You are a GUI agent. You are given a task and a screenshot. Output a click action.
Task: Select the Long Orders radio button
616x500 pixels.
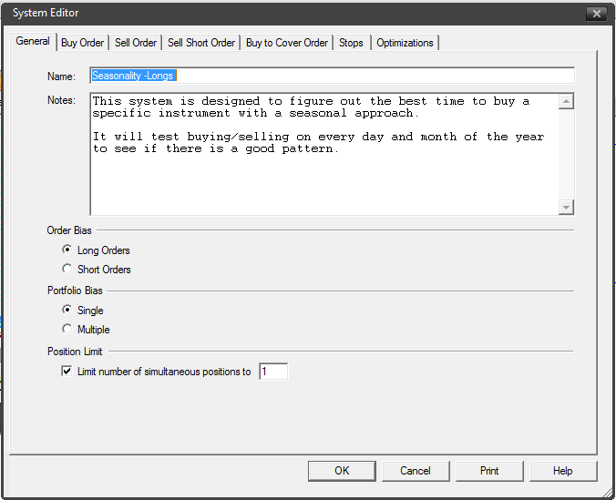pyautogui.click(x=67, y=250)
